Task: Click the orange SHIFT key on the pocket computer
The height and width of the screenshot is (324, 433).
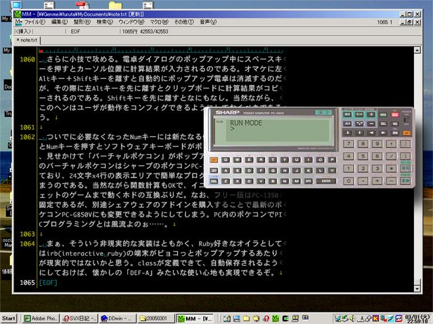Action: tap(213, 160)
